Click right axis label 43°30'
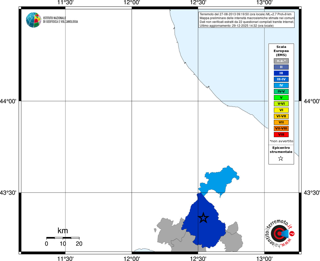The width and height of the screenshot is (320, 261). (312, 193)
